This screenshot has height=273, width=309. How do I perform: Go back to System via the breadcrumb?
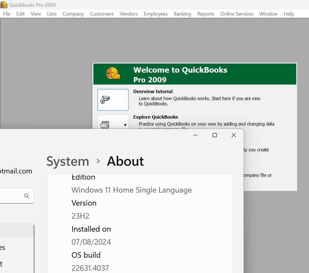click(68, 161)
